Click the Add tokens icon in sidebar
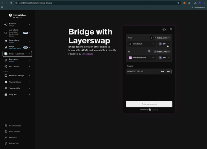Image resolution: width=207 pixels, height=149 pixels. tap(6, 33)
